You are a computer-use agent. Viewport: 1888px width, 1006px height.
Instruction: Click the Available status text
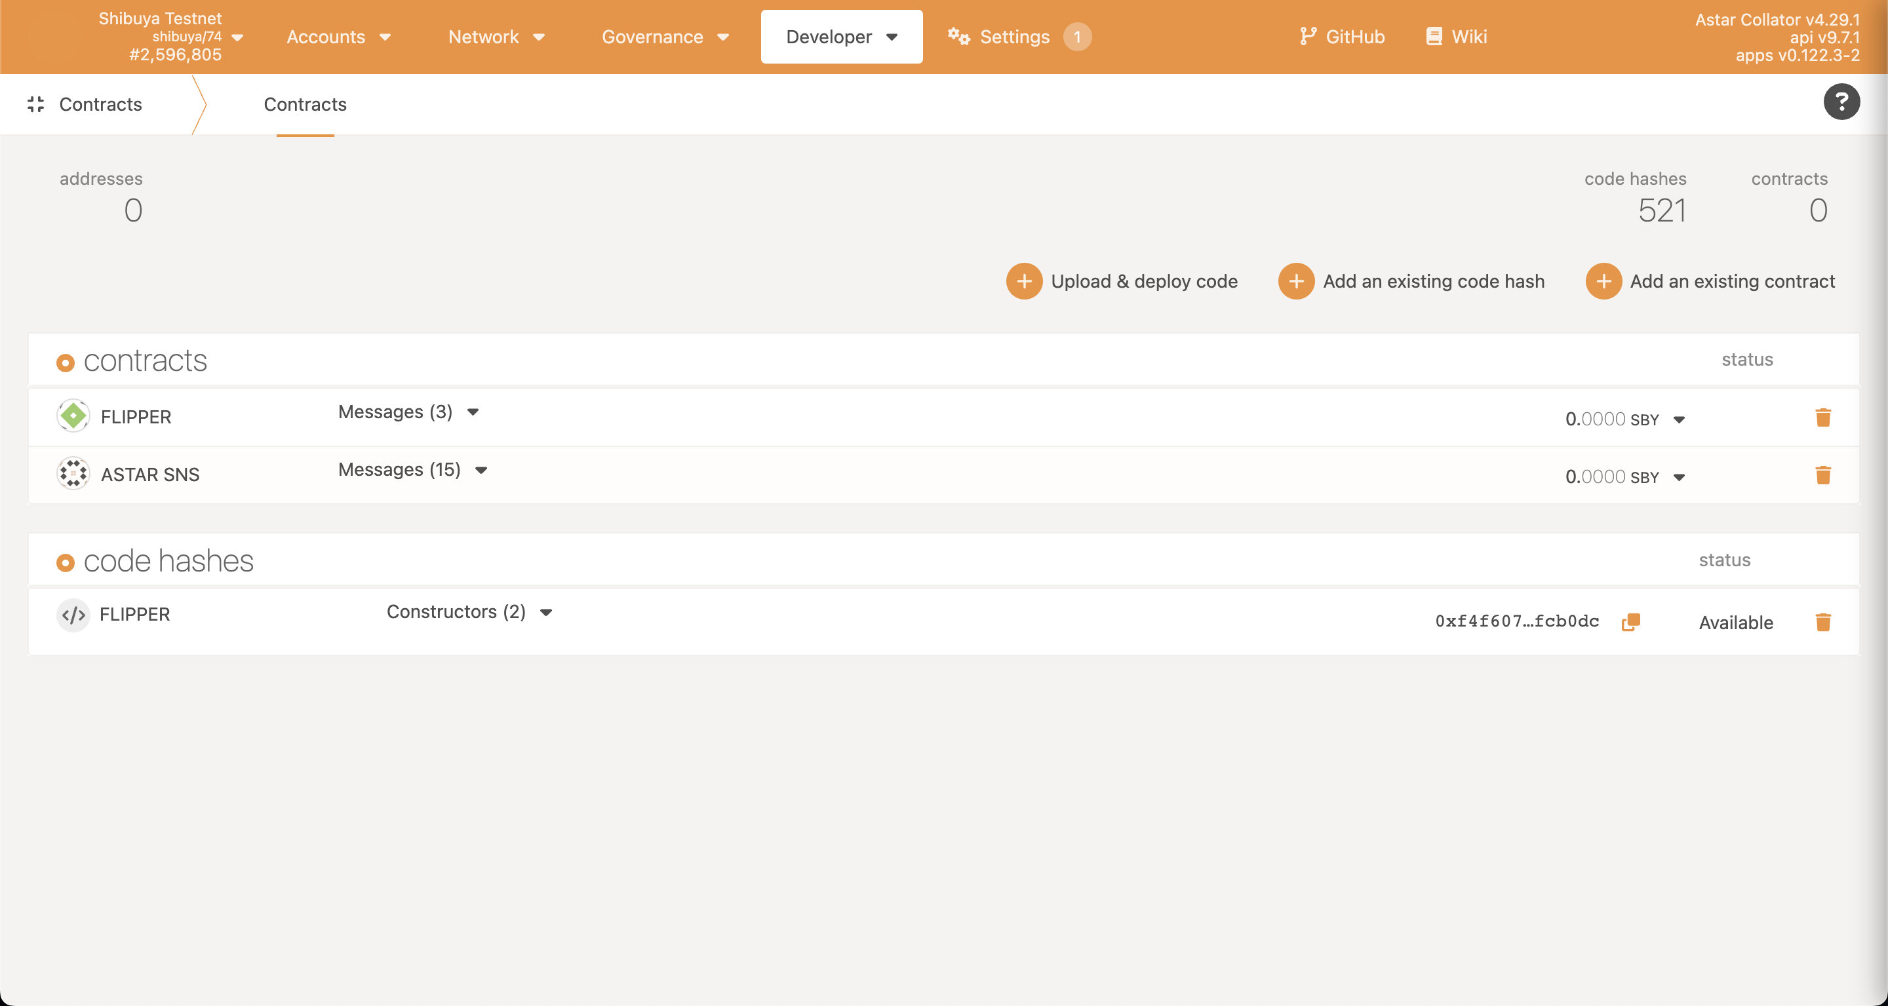coord(1735,623)
